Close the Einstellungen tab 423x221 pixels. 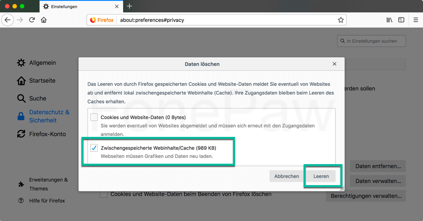pos(117,7)
